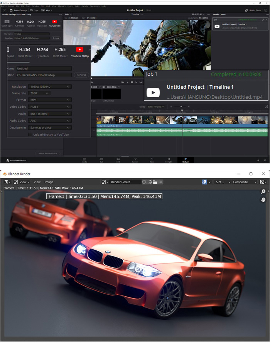Open Resolution 1920 x 1080 HD dropdown

50,87
